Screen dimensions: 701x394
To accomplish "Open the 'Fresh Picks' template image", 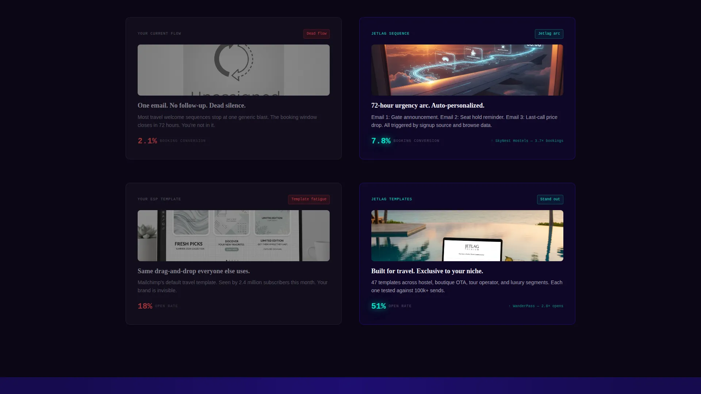I will (234, 236).
